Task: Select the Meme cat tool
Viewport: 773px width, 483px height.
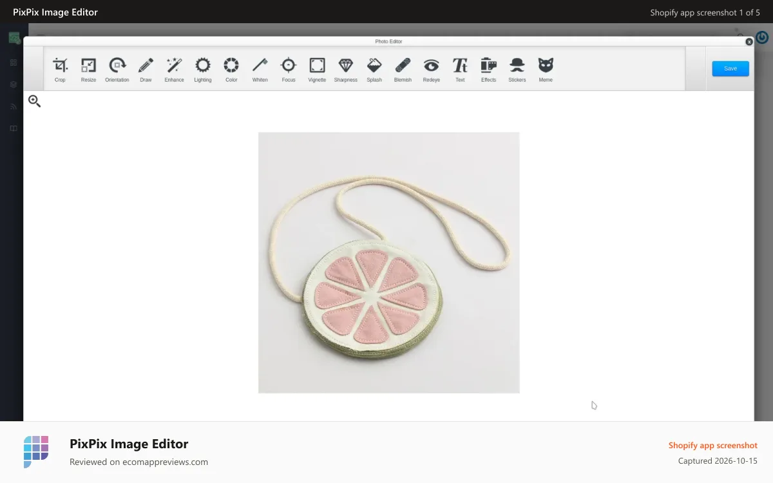Action: [x=546, y=70]
